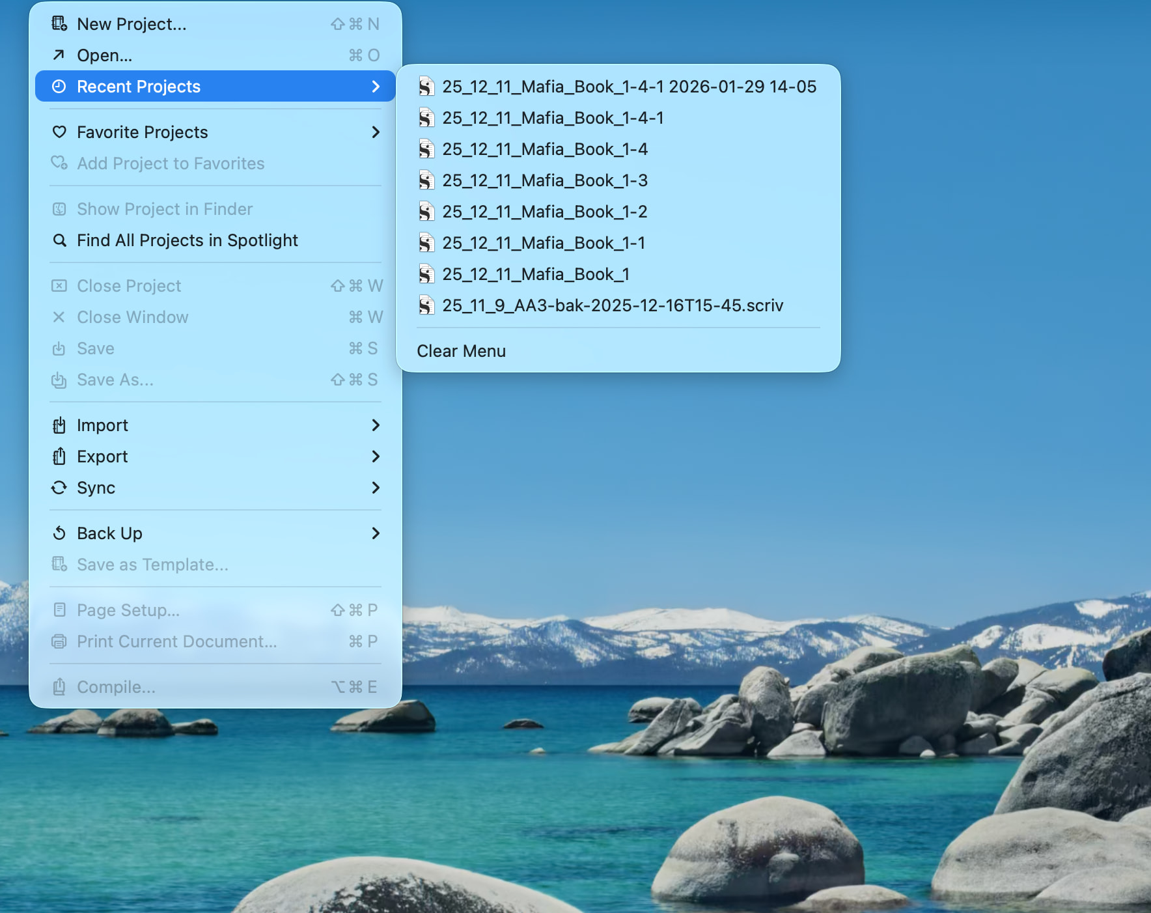Click the Back Up icon
The image size is (1151, 913).
click(x=59, y=533)
